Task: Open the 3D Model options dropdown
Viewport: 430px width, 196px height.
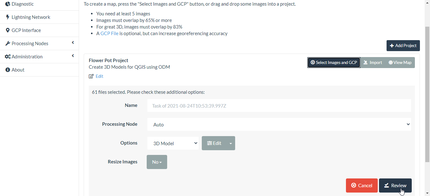Action: click(x=173, y=143)
